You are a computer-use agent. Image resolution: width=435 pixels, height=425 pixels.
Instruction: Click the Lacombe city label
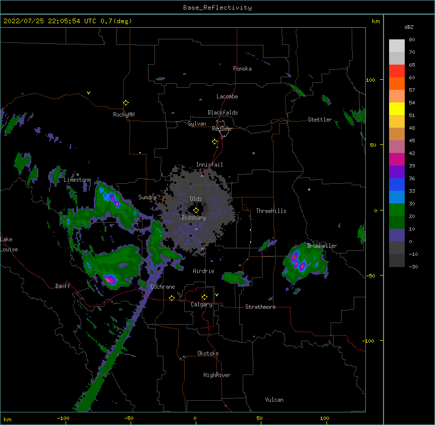[x=227, y=96]
